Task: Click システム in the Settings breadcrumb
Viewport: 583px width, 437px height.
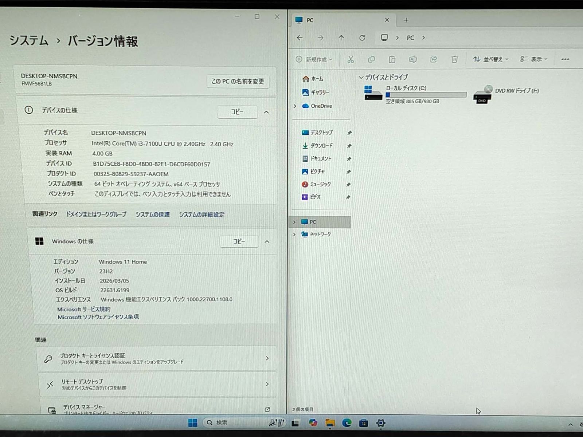Action: [x=28, y=40]
